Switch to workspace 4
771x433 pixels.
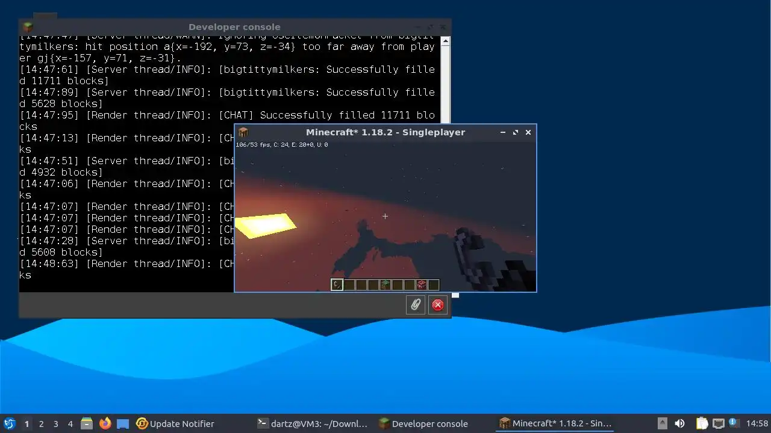pyautogui.click(x=70, y=423)
